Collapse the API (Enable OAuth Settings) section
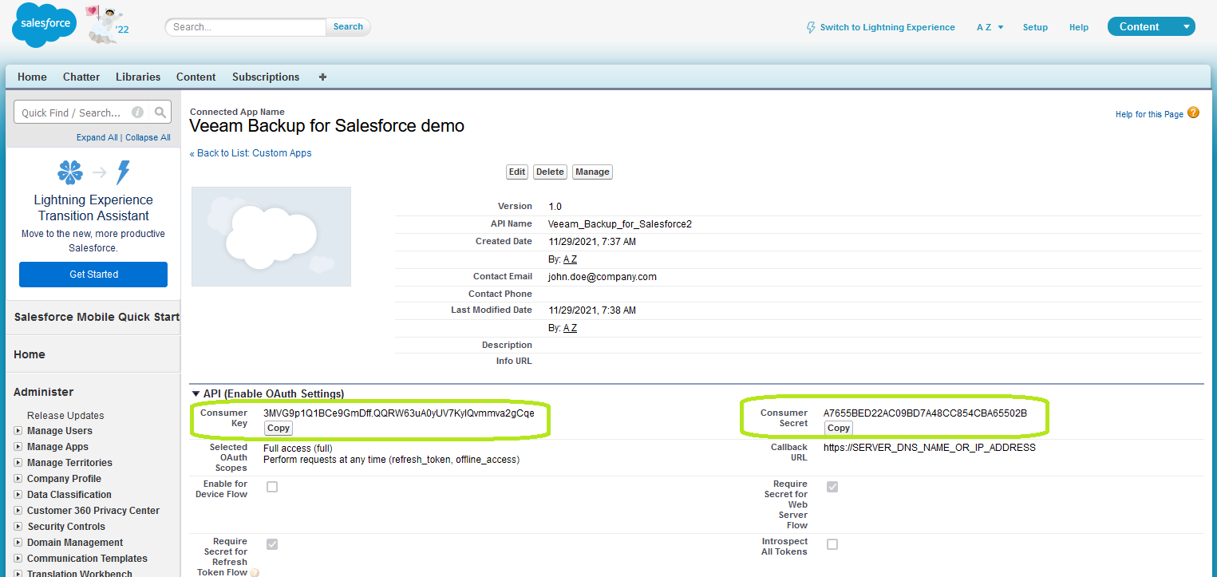 point(196,393)
